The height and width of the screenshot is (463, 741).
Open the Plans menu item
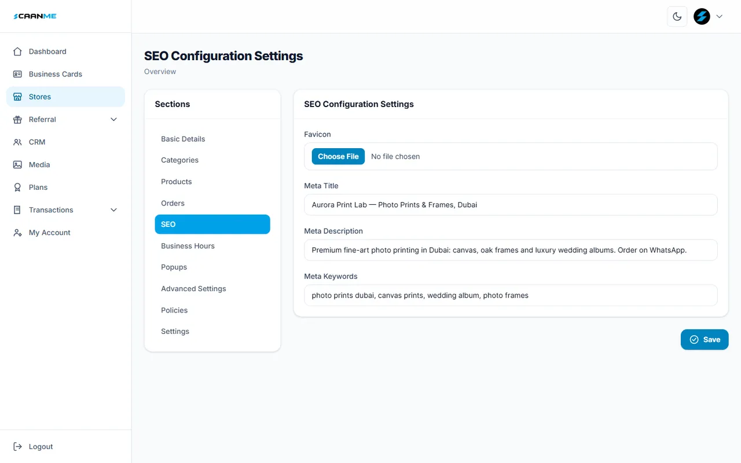(65, 187)
